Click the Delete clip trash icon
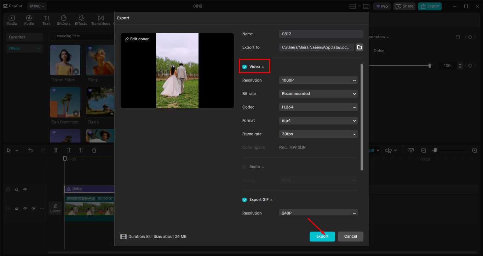 tap(94, 150)
